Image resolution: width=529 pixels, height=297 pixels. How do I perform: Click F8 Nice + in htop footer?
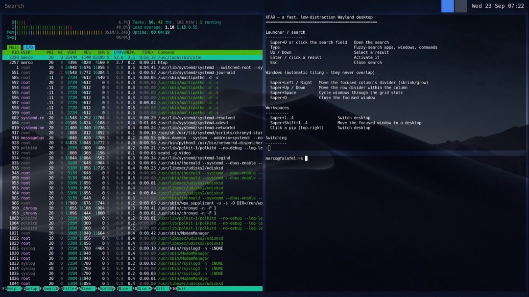[x=142, y=289]
